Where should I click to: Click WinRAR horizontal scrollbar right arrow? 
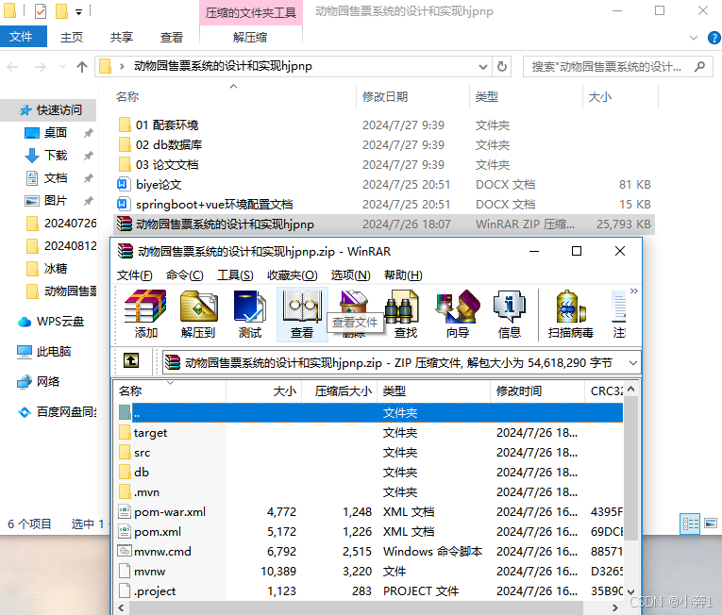[614, 607]
